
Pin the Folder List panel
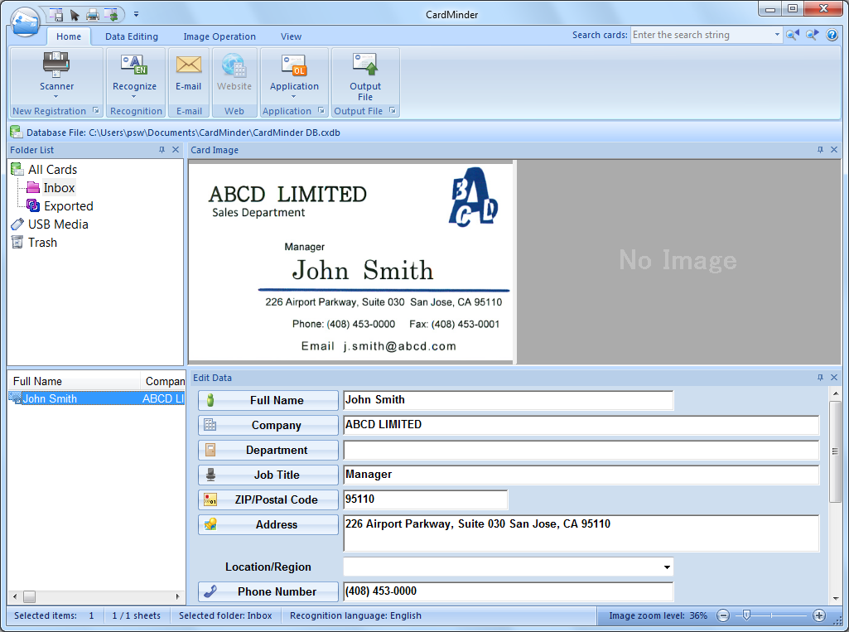(162, 150)
